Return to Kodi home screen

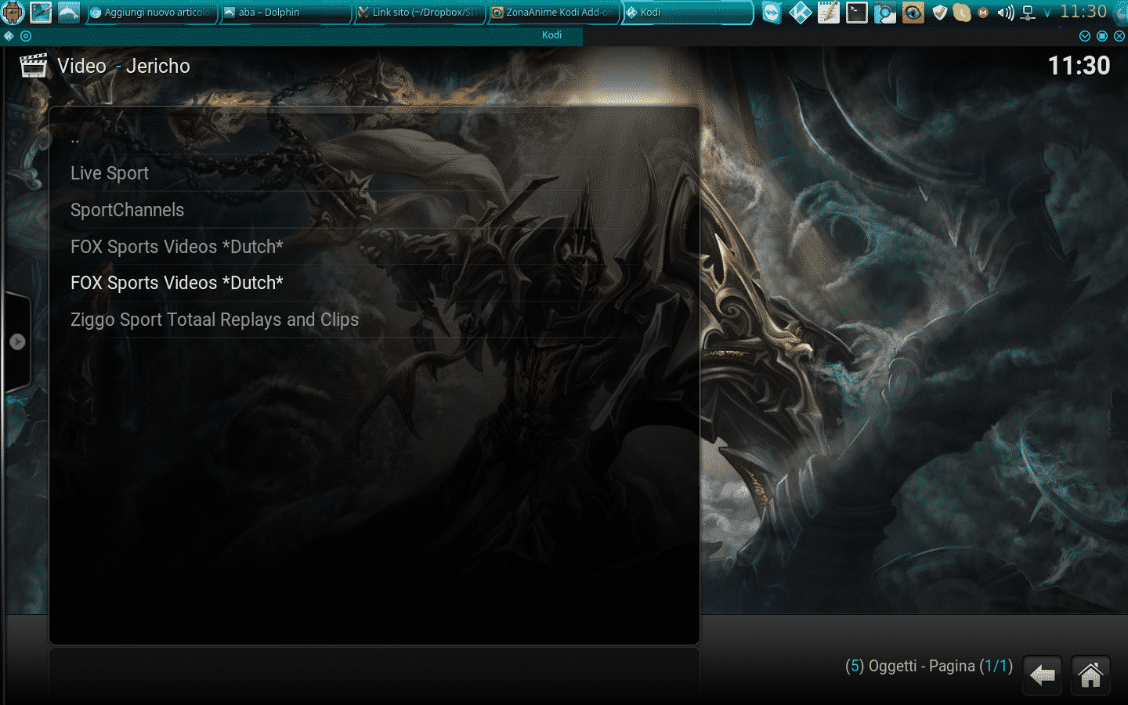point(1090,675)
